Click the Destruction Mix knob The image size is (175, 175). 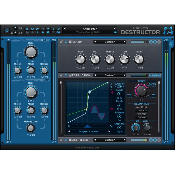[x=136, y=128]
